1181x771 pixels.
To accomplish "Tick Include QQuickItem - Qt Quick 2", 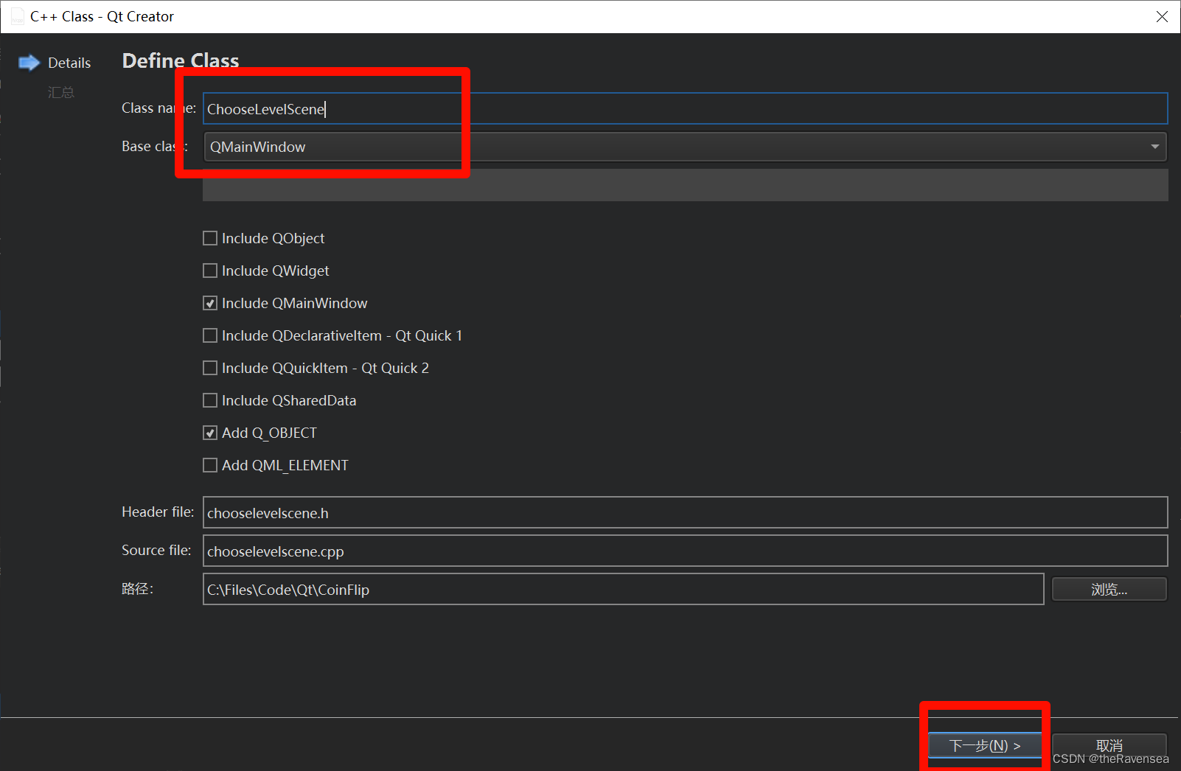I will (x=210, y=368).
